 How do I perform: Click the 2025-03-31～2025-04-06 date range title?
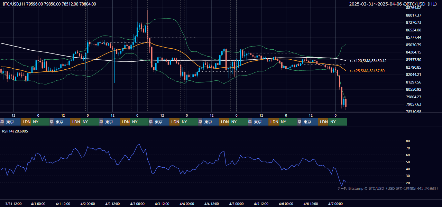(x=393, y=4)
